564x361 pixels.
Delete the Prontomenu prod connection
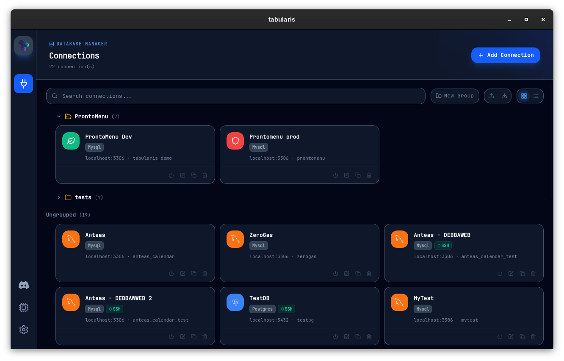369,175
